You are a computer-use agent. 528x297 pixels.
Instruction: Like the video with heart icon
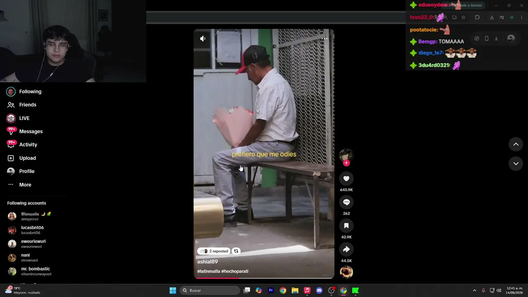346,179
